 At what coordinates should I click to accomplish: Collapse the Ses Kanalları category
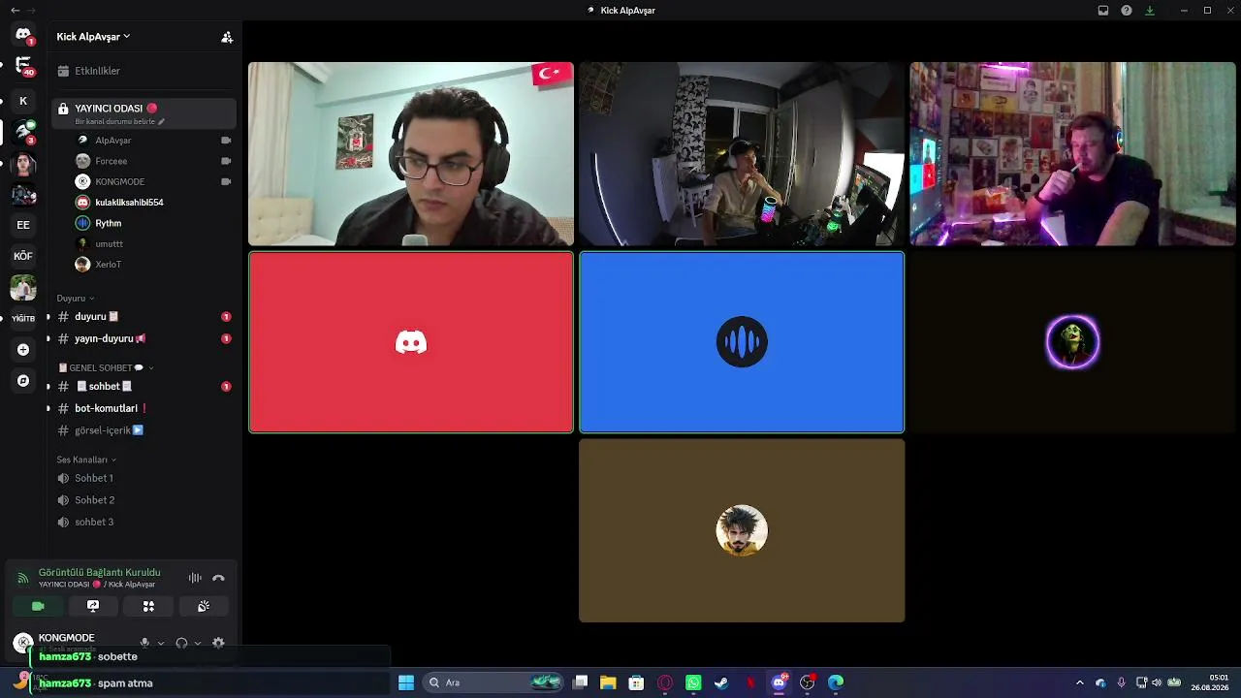86,460
